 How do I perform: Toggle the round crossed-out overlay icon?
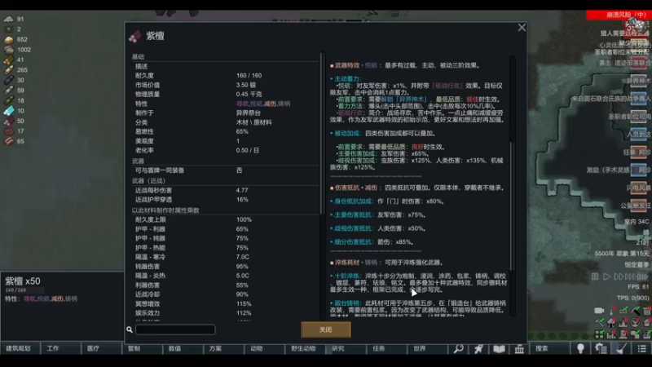point(636,322)
